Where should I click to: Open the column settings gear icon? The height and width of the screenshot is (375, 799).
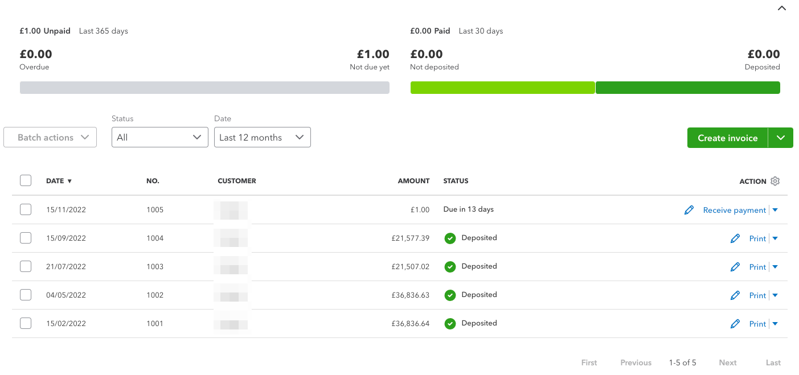(775, 180)
